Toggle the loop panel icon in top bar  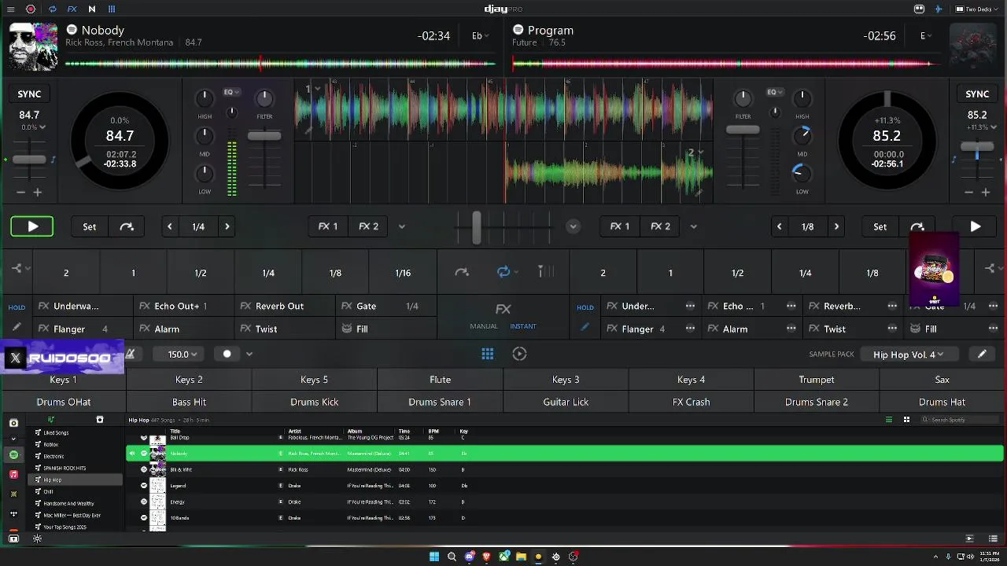coord(53,9)
